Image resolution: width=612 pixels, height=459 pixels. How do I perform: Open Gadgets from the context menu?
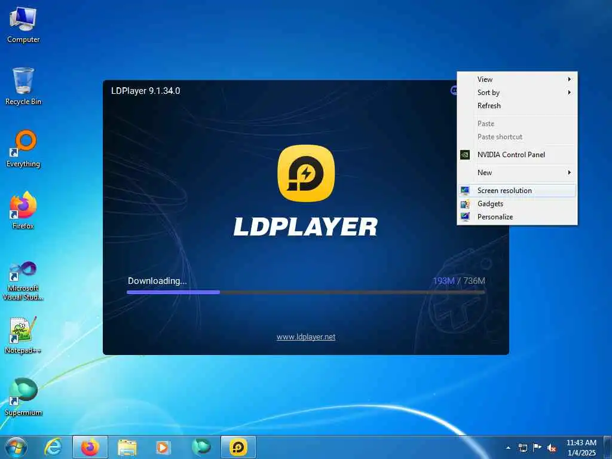coord(517,204)
